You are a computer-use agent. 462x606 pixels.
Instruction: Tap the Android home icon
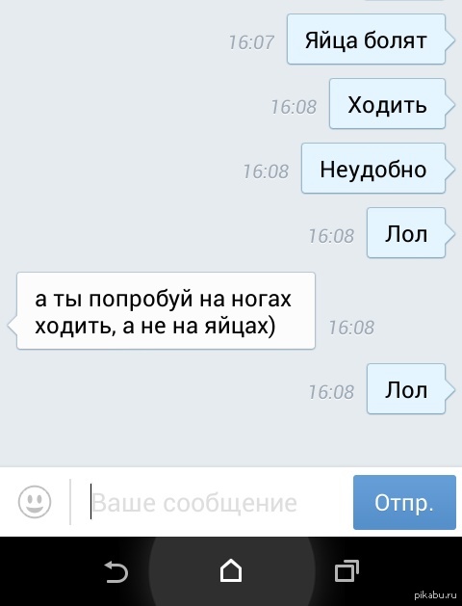tap(231, 570)
